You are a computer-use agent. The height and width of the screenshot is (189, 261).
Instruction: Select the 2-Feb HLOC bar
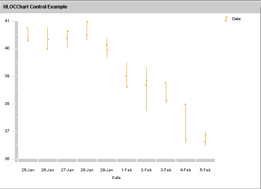pyautogui.click(x=146, y=88)
